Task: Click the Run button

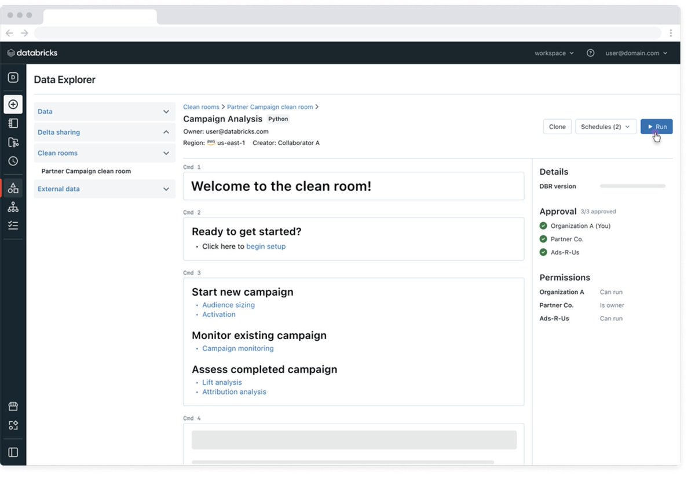Action: tap(656, 126)
